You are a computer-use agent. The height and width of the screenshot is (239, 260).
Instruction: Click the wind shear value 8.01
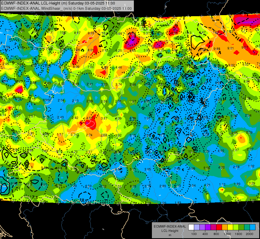(91, 50)
